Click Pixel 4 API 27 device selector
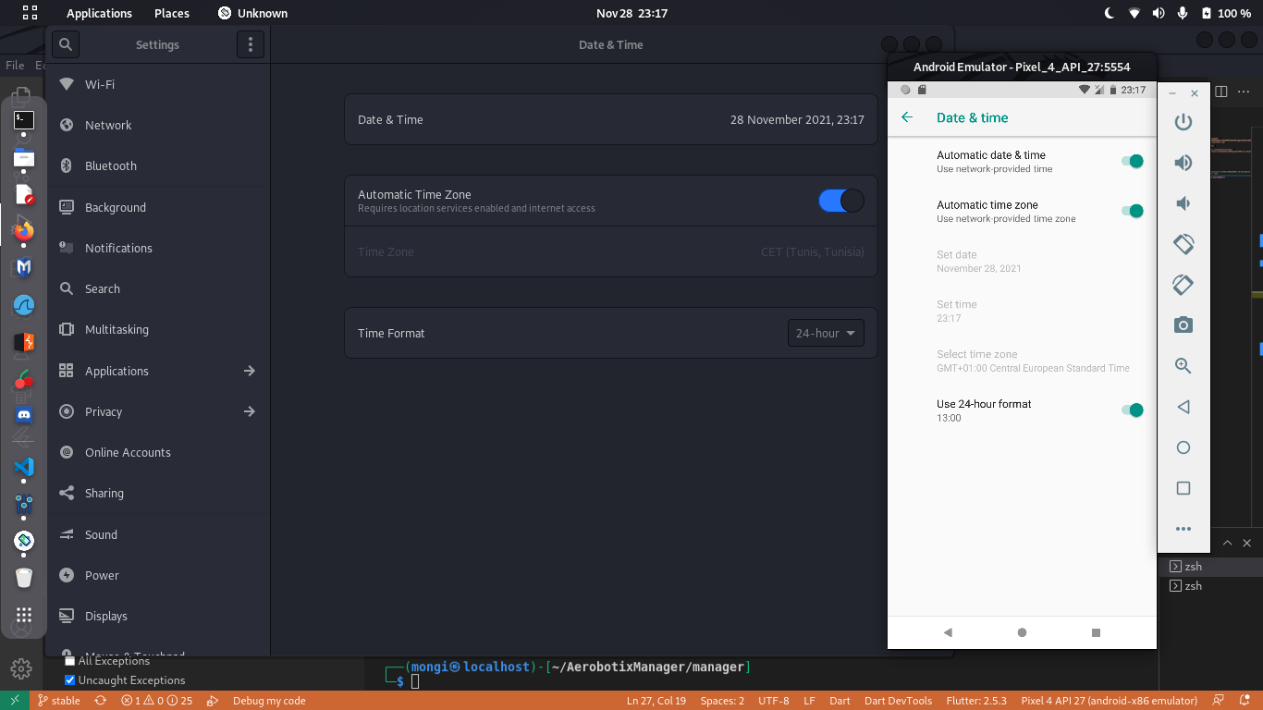1263x710 pixels. coord(1109,701)
